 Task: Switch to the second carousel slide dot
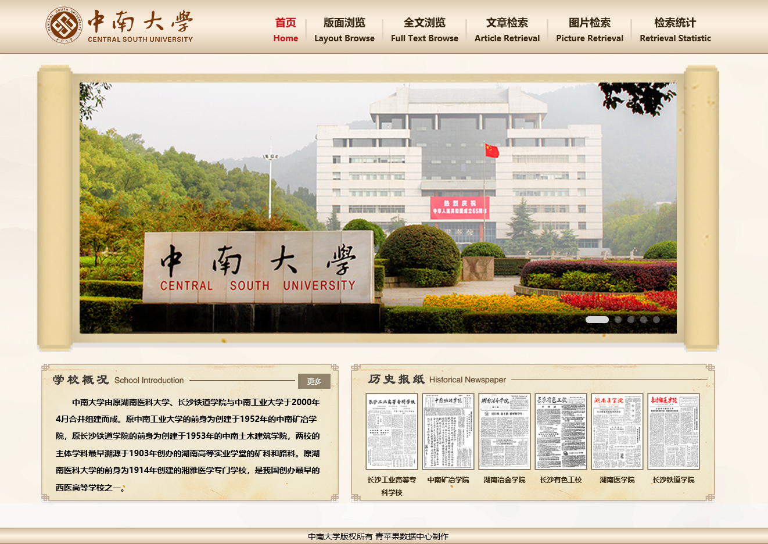click(x=618, y=320)
